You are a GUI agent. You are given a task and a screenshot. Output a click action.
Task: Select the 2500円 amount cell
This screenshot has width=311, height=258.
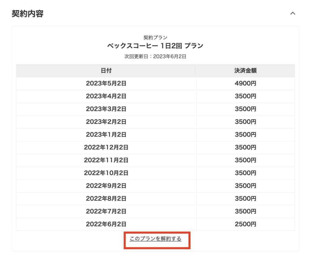[x=245, y=224]
